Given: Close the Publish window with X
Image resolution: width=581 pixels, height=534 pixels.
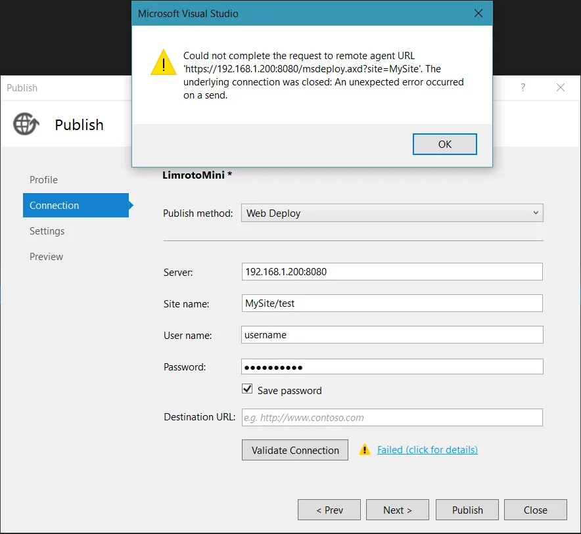Looking at the screenshot, I should [560, 87].
